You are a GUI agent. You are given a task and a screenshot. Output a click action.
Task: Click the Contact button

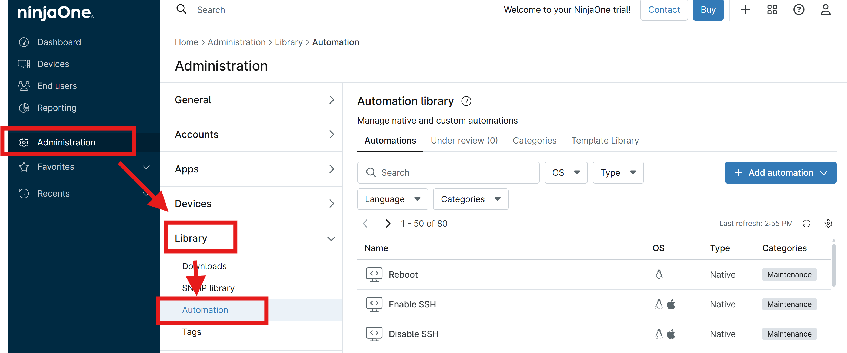point(664,10)
